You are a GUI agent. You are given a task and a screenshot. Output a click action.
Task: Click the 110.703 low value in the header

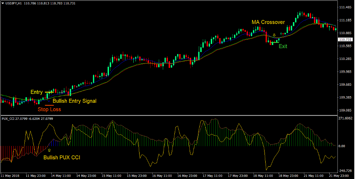click(x=56, y=3)
